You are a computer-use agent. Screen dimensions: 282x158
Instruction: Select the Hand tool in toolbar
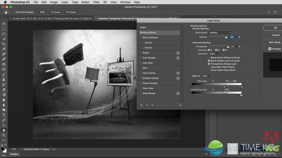(4, 130)
